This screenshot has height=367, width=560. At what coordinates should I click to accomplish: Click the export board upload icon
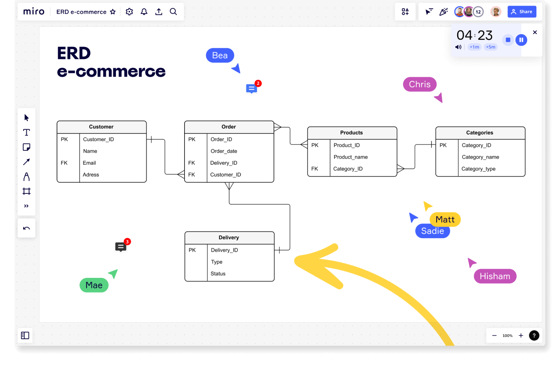tap(159, 12)
